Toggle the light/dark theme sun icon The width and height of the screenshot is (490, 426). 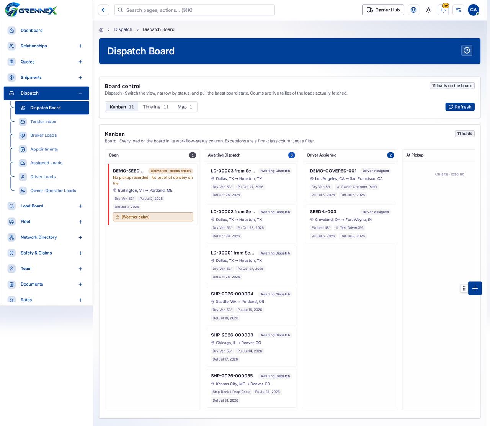[x=428, y=10]
